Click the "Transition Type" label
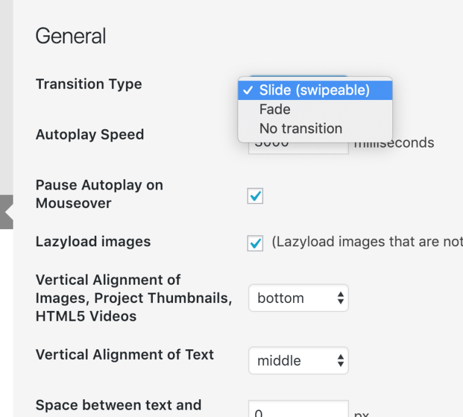Image resolution: width=463 pixels, height=417 pixels. point(89,84)
